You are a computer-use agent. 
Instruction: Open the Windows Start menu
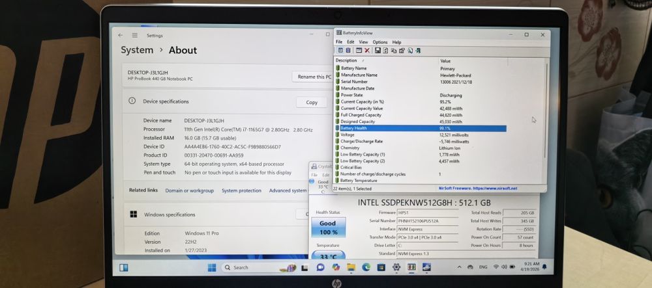pyautogui.click(x=212, y=267)
